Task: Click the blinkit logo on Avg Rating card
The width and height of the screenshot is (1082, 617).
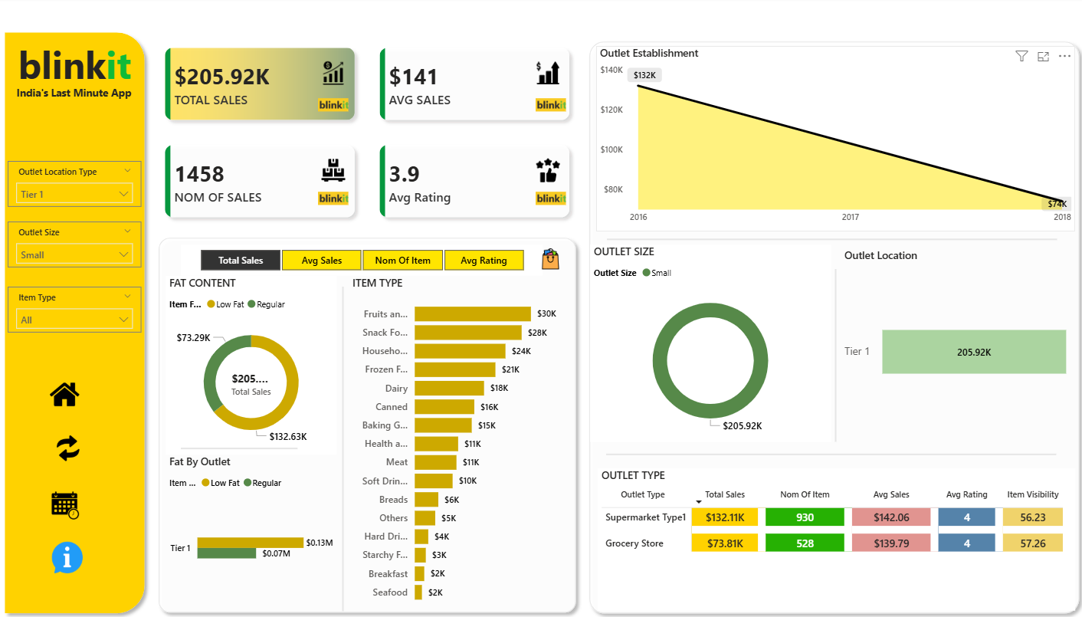Action: coord(550,199)
